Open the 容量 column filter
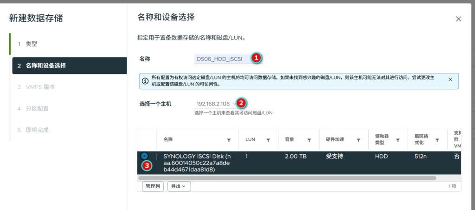 (x=308, y=140)
